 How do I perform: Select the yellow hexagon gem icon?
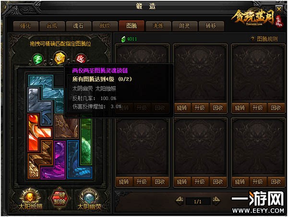pyautogui.click(x=60, y=58)
